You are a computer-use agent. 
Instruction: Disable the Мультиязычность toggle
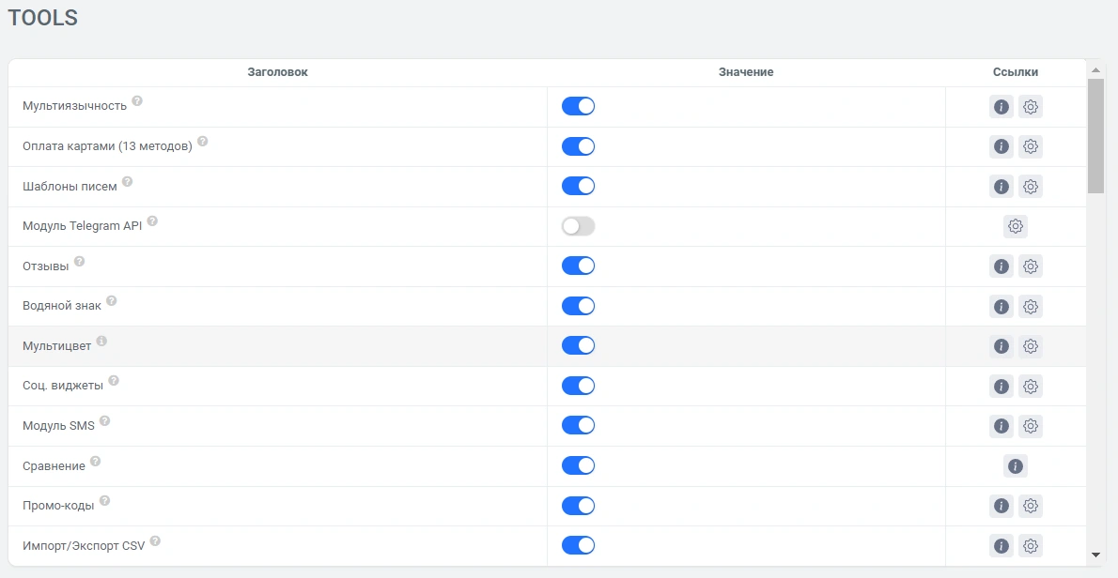578,106
